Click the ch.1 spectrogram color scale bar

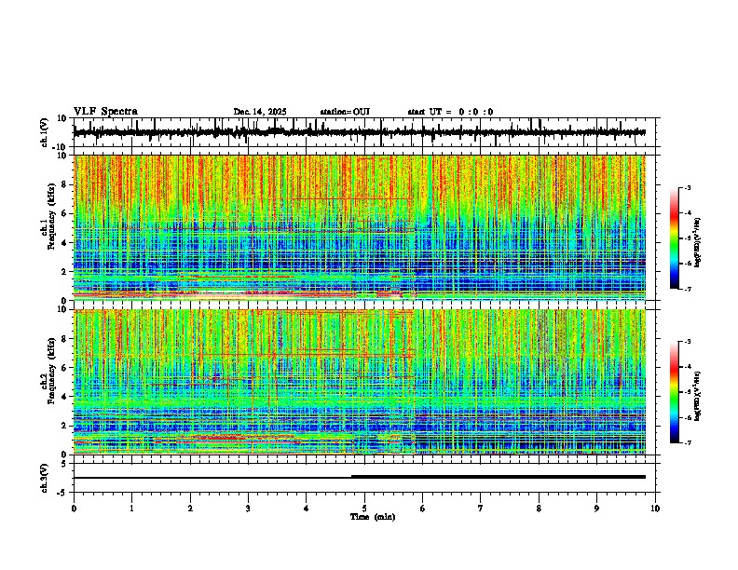coord(674,238)
